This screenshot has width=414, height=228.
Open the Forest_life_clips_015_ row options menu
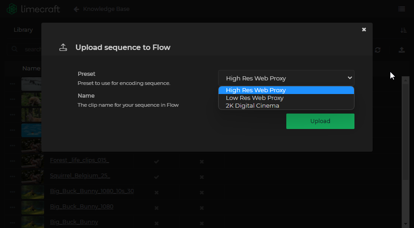coord(12,161)
